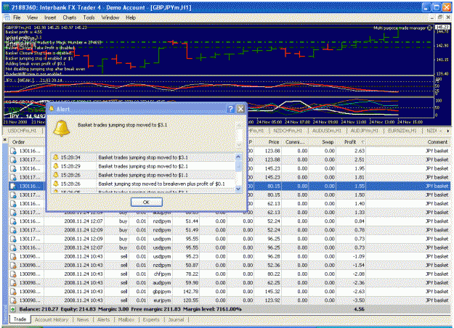Click OK in the Alert dialog
454x328 pixels.
146,202
